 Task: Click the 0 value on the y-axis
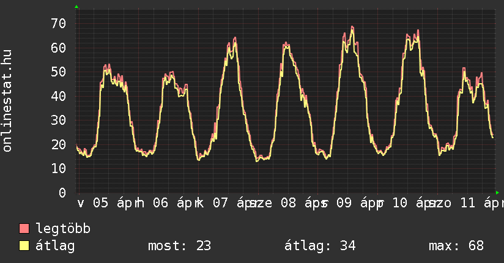[62, 193]
